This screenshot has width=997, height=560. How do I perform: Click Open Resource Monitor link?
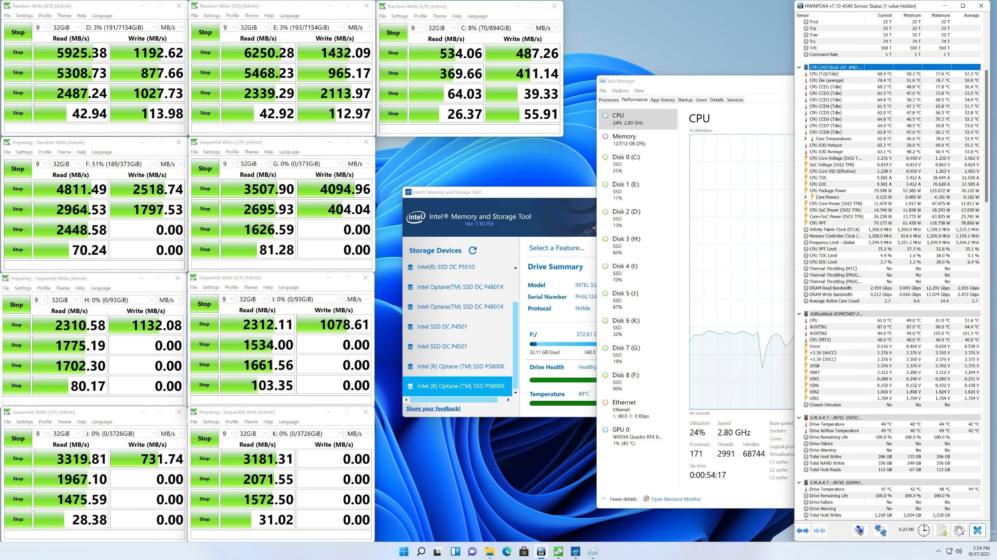675,499
